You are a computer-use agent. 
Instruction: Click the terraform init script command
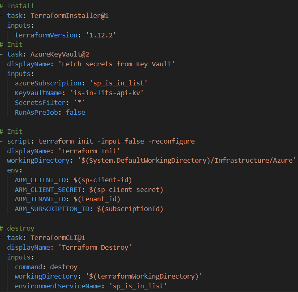[117, 141]
